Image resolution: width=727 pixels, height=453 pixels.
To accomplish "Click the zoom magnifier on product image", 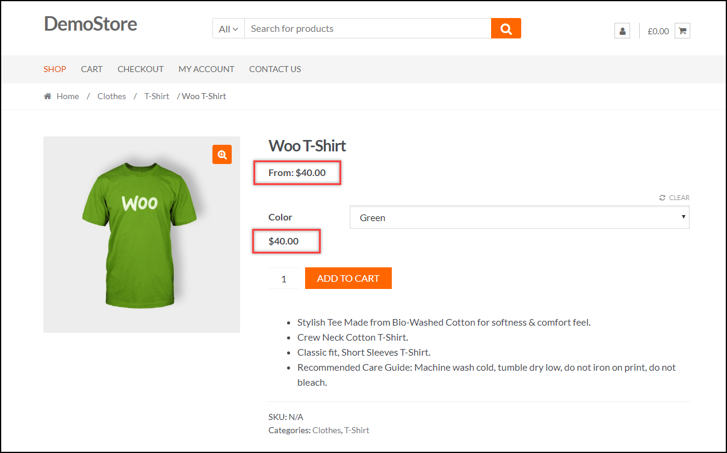I will [221, 154].
